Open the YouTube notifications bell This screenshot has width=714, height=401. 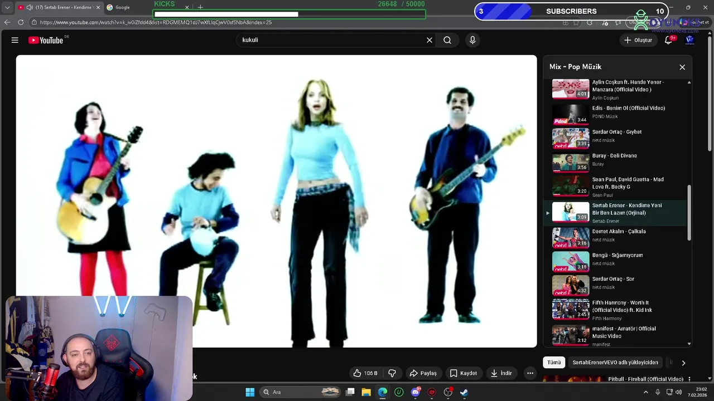pos(668,40)
